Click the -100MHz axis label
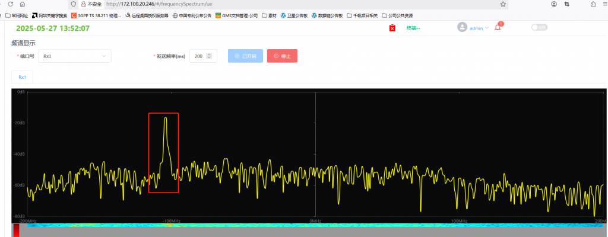 (170, 221)
